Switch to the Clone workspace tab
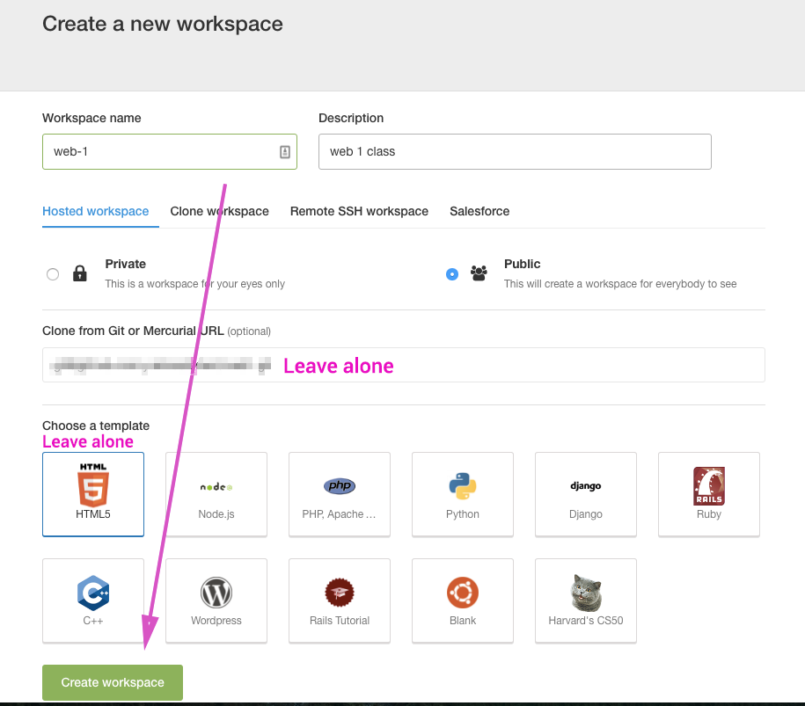The width and height of the screenshot is (805, 706). (x=219, y=211)
